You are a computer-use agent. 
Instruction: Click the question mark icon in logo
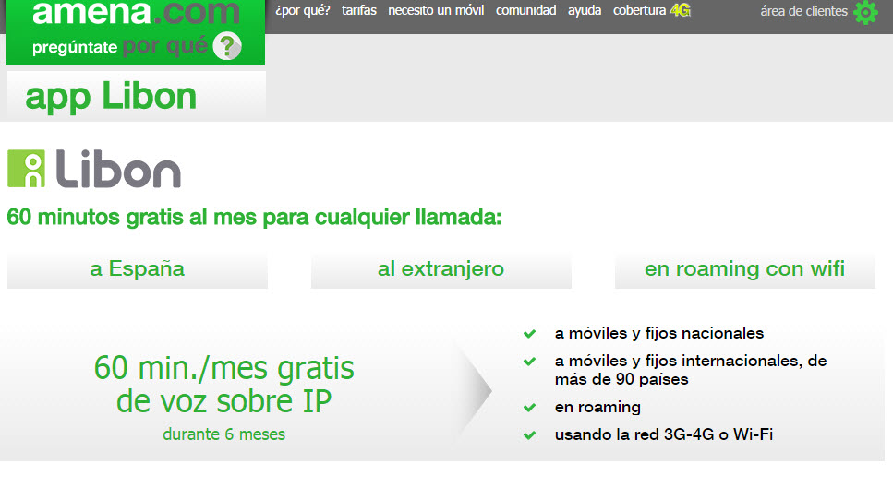pyautogui.click(x=227, y=46)
